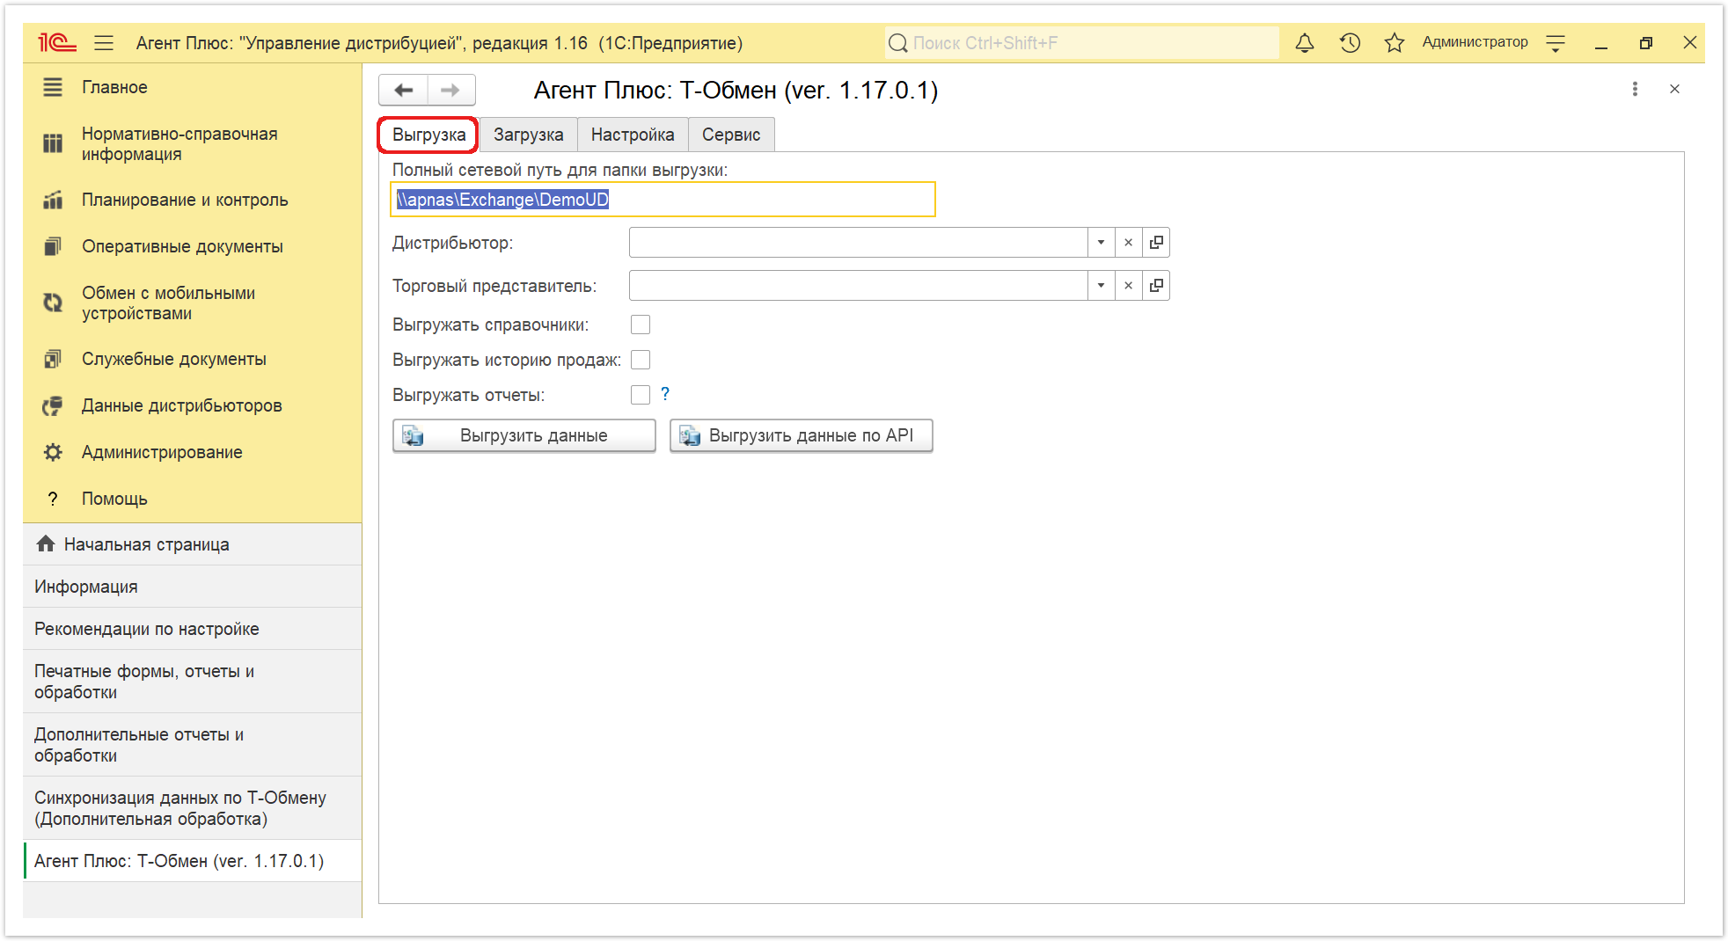Open Помощь section
This screenshot has width=1728, height=941.
click(114, 499)
